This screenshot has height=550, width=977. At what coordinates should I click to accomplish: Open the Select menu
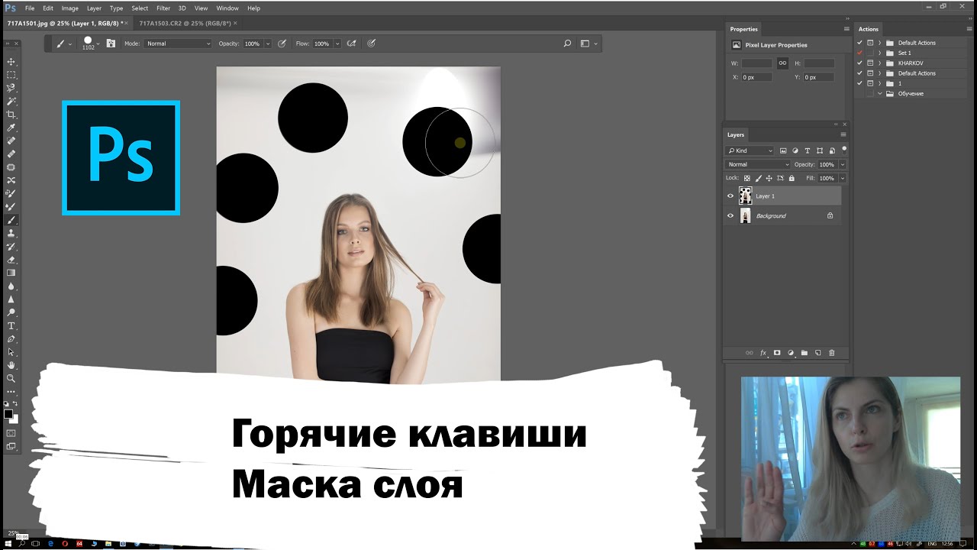pyautogui.click(x=140, y=8)
